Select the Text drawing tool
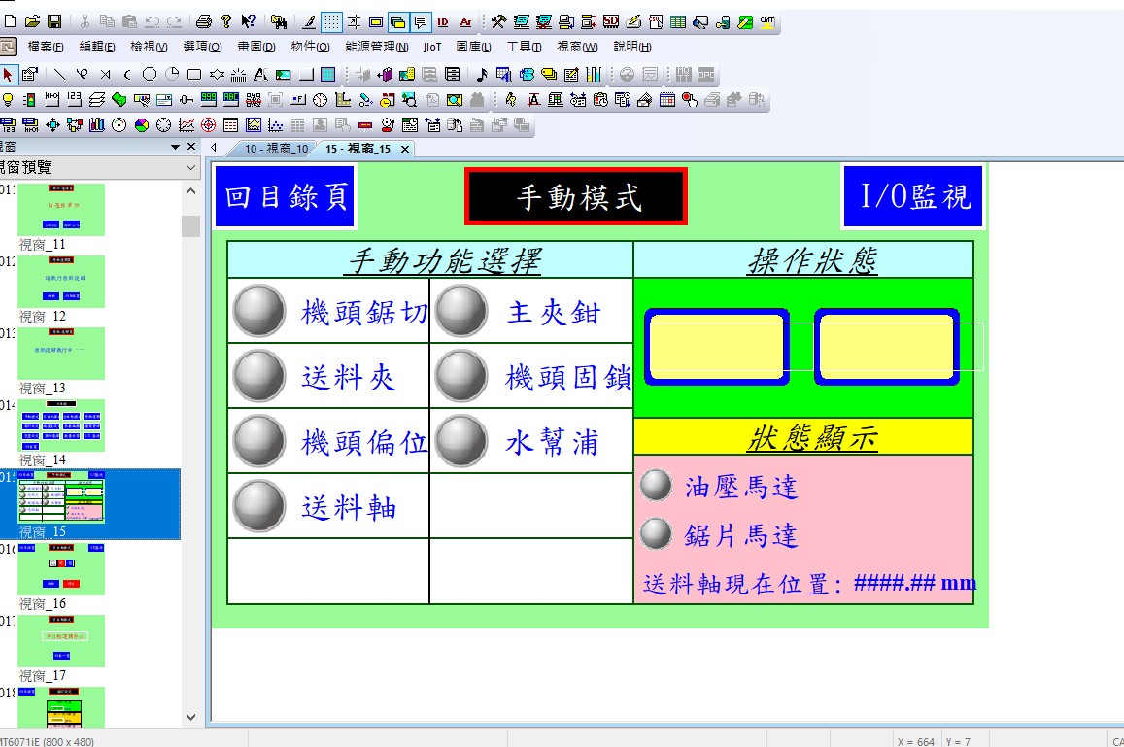Viewport: 1124px width, 747px height. point(259,74)
